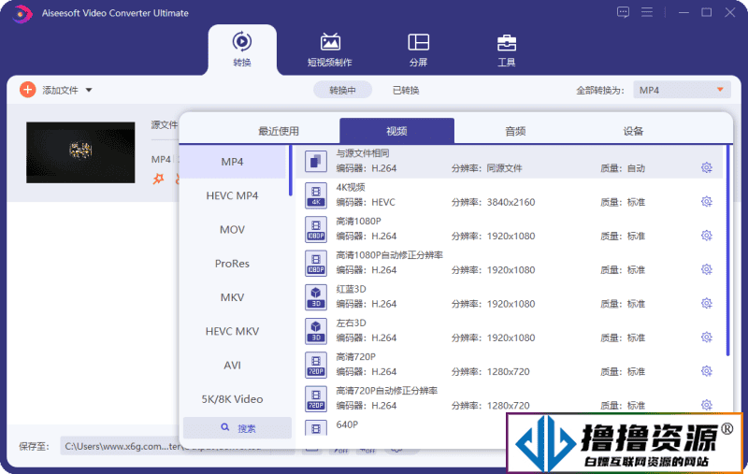Click the orange plus add-file icon
This screenshot has height=474, width=748.
coord(28,90)
